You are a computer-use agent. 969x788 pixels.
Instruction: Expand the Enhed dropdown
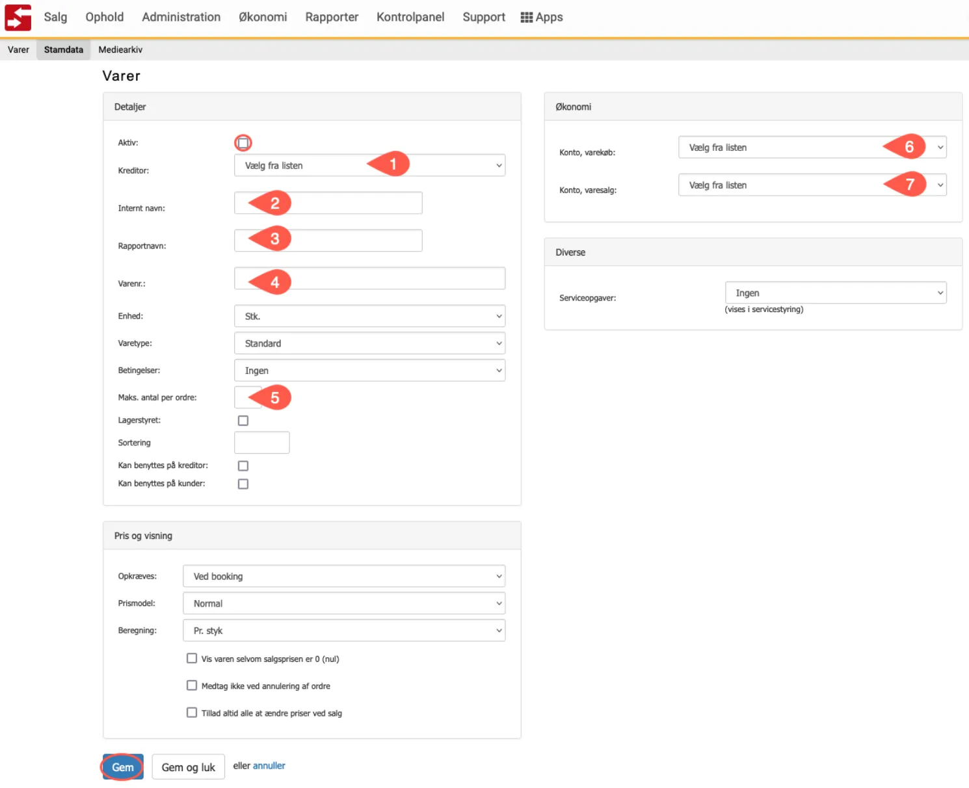369,317
